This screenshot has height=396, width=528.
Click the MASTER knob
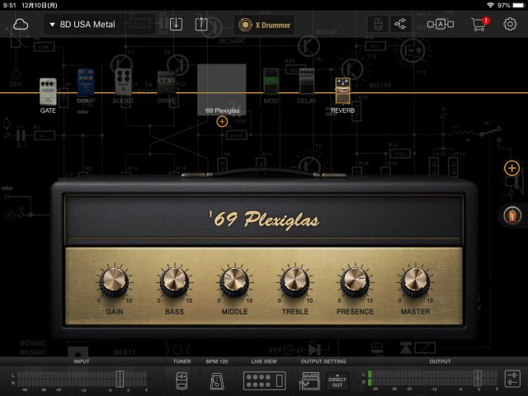(x=415, y=280)
